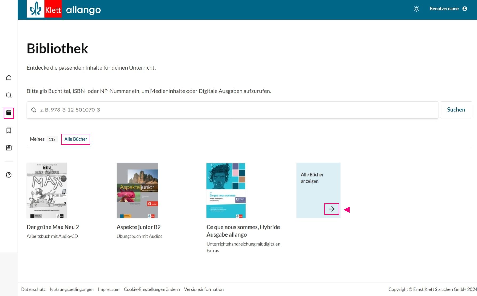Open the Datenschutz footer link
Image resolution: width=477 pixels, height=296 pixels.
coord(33,289)
